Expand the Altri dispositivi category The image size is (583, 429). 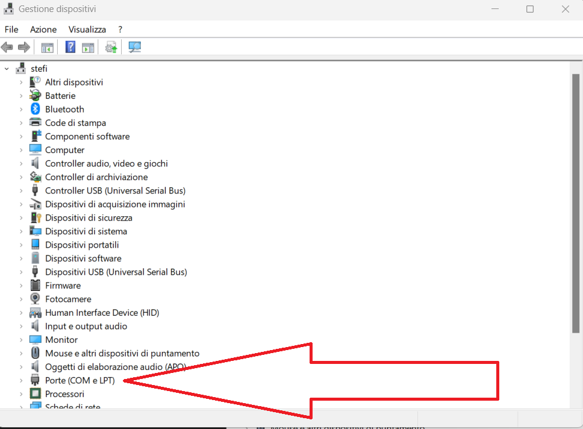(x=21, y=82)
